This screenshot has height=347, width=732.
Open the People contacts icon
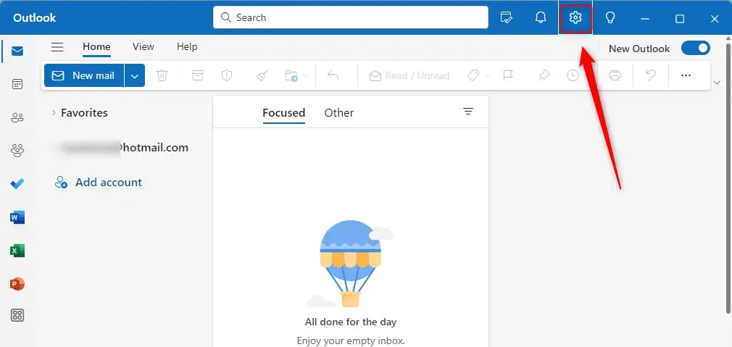click(x=17, y=117)
